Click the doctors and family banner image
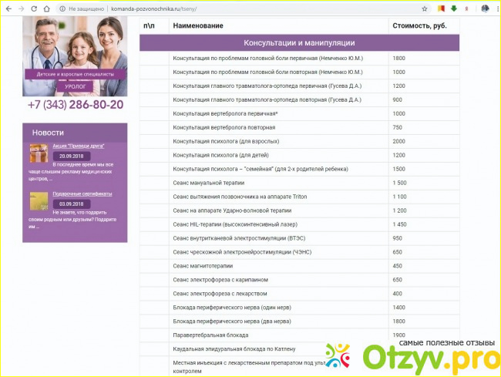 75,45
